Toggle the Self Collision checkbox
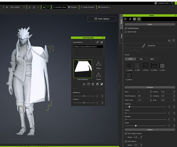 pyautogui.click(x=126, y=141)
